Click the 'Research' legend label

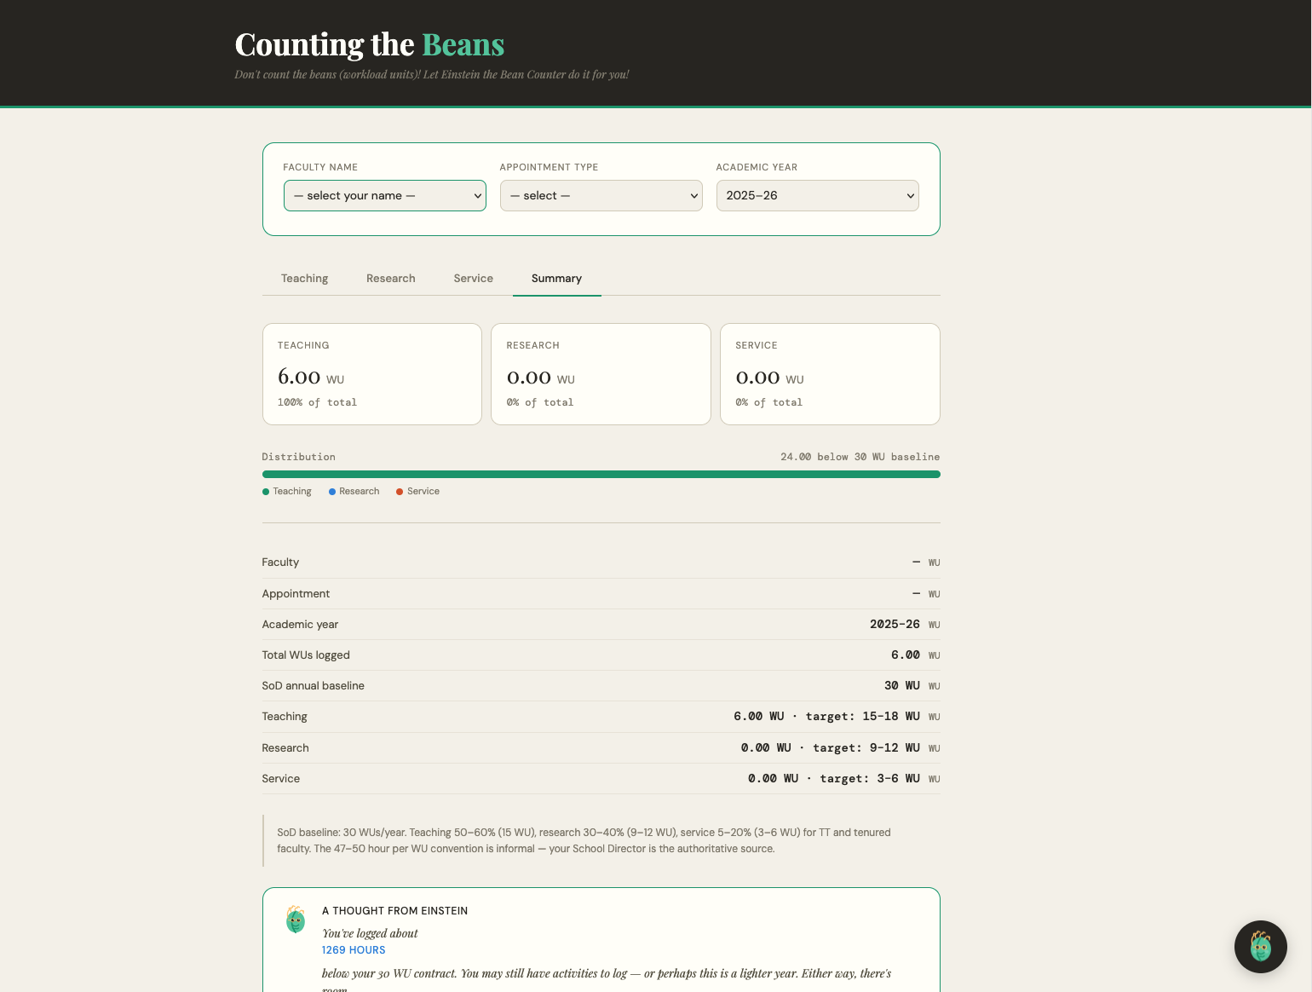[360, 492]
